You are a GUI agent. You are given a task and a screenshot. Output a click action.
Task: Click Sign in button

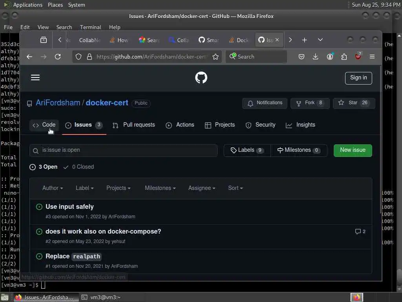click(x=358, y=78)
